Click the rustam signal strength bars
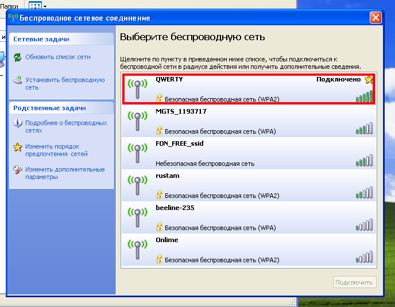 (364, 193)
